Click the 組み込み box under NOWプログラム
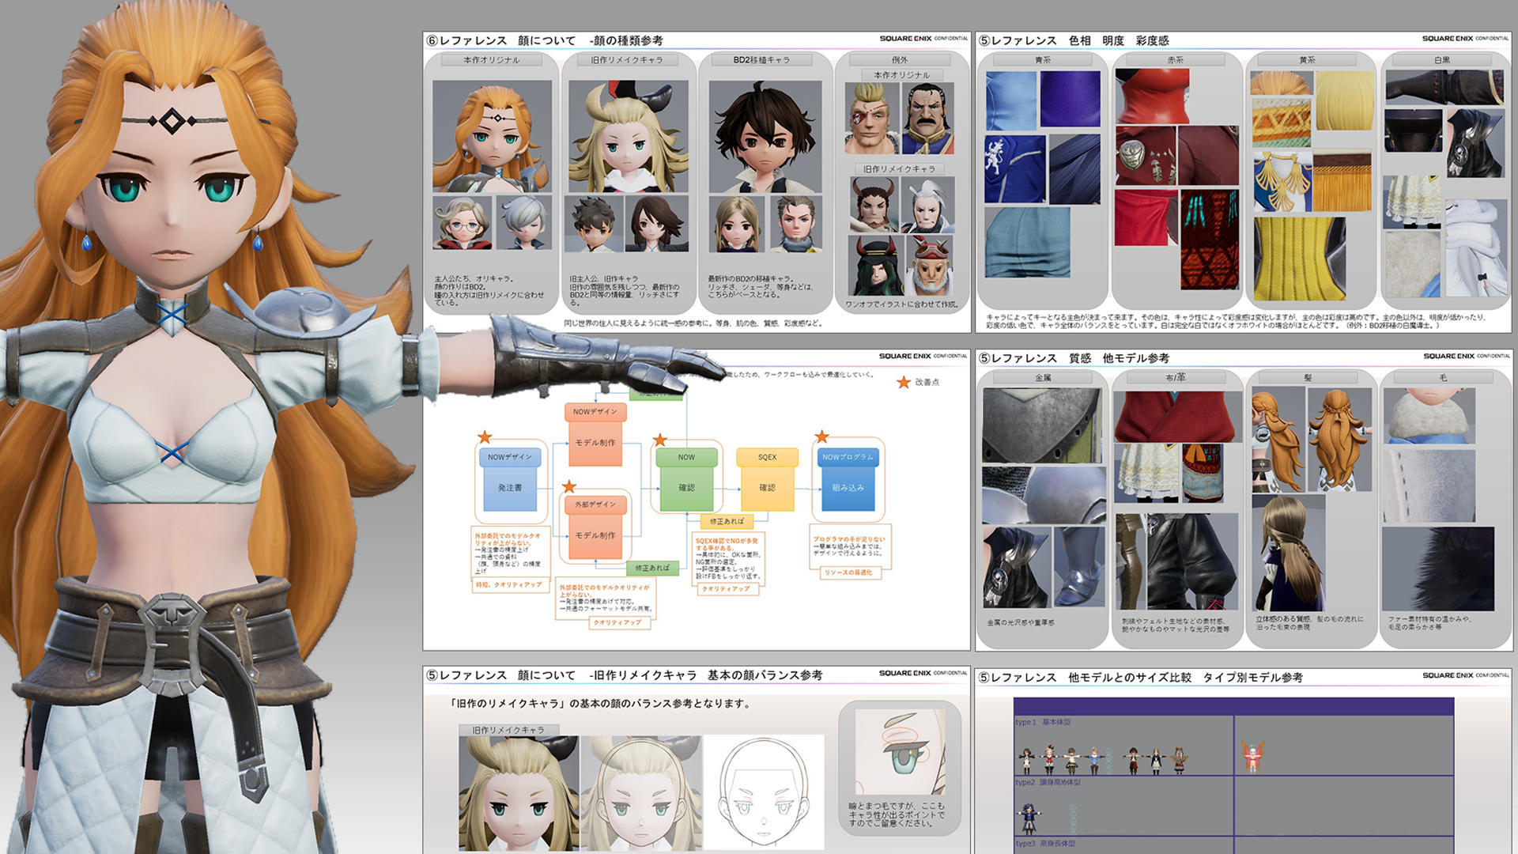 pos(848,488)
